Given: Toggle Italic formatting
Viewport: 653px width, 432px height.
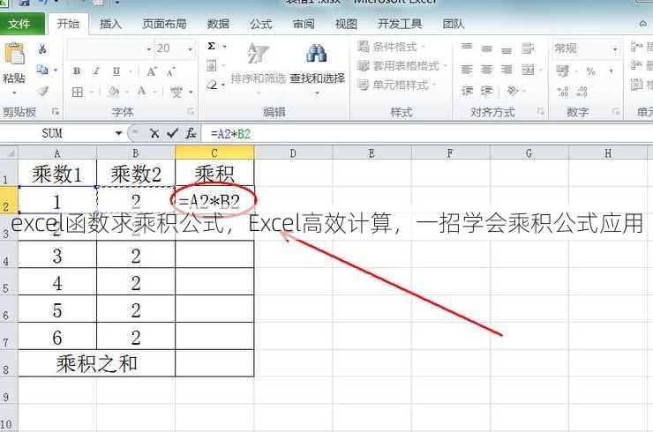Looking at the screenshot, I should point(96,71).
